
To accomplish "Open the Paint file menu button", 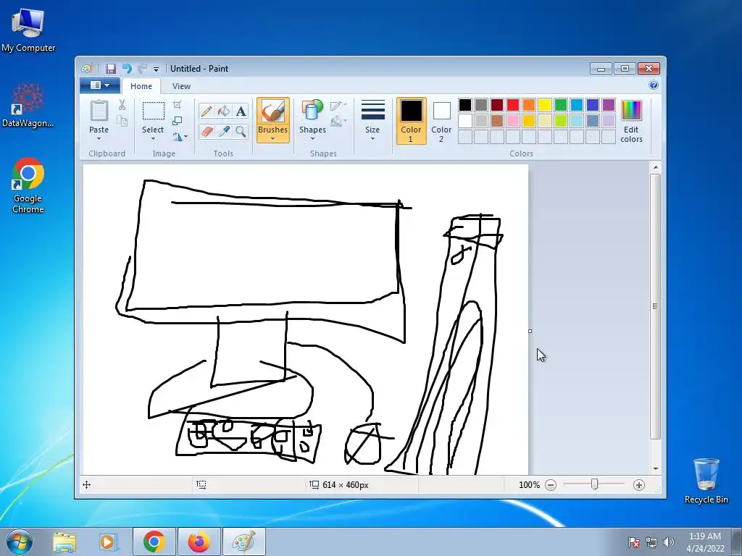I will [x=99, y=85].
